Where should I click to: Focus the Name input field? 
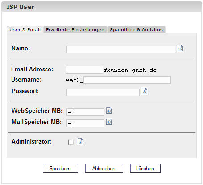click(121, 49)
